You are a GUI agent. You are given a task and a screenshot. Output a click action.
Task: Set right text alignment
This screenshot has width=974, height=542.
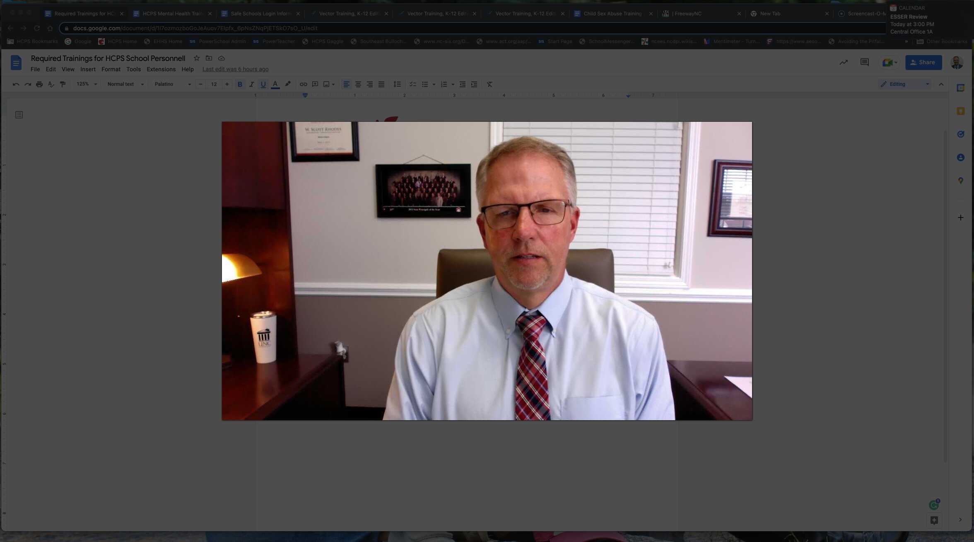tap(370, 84)
